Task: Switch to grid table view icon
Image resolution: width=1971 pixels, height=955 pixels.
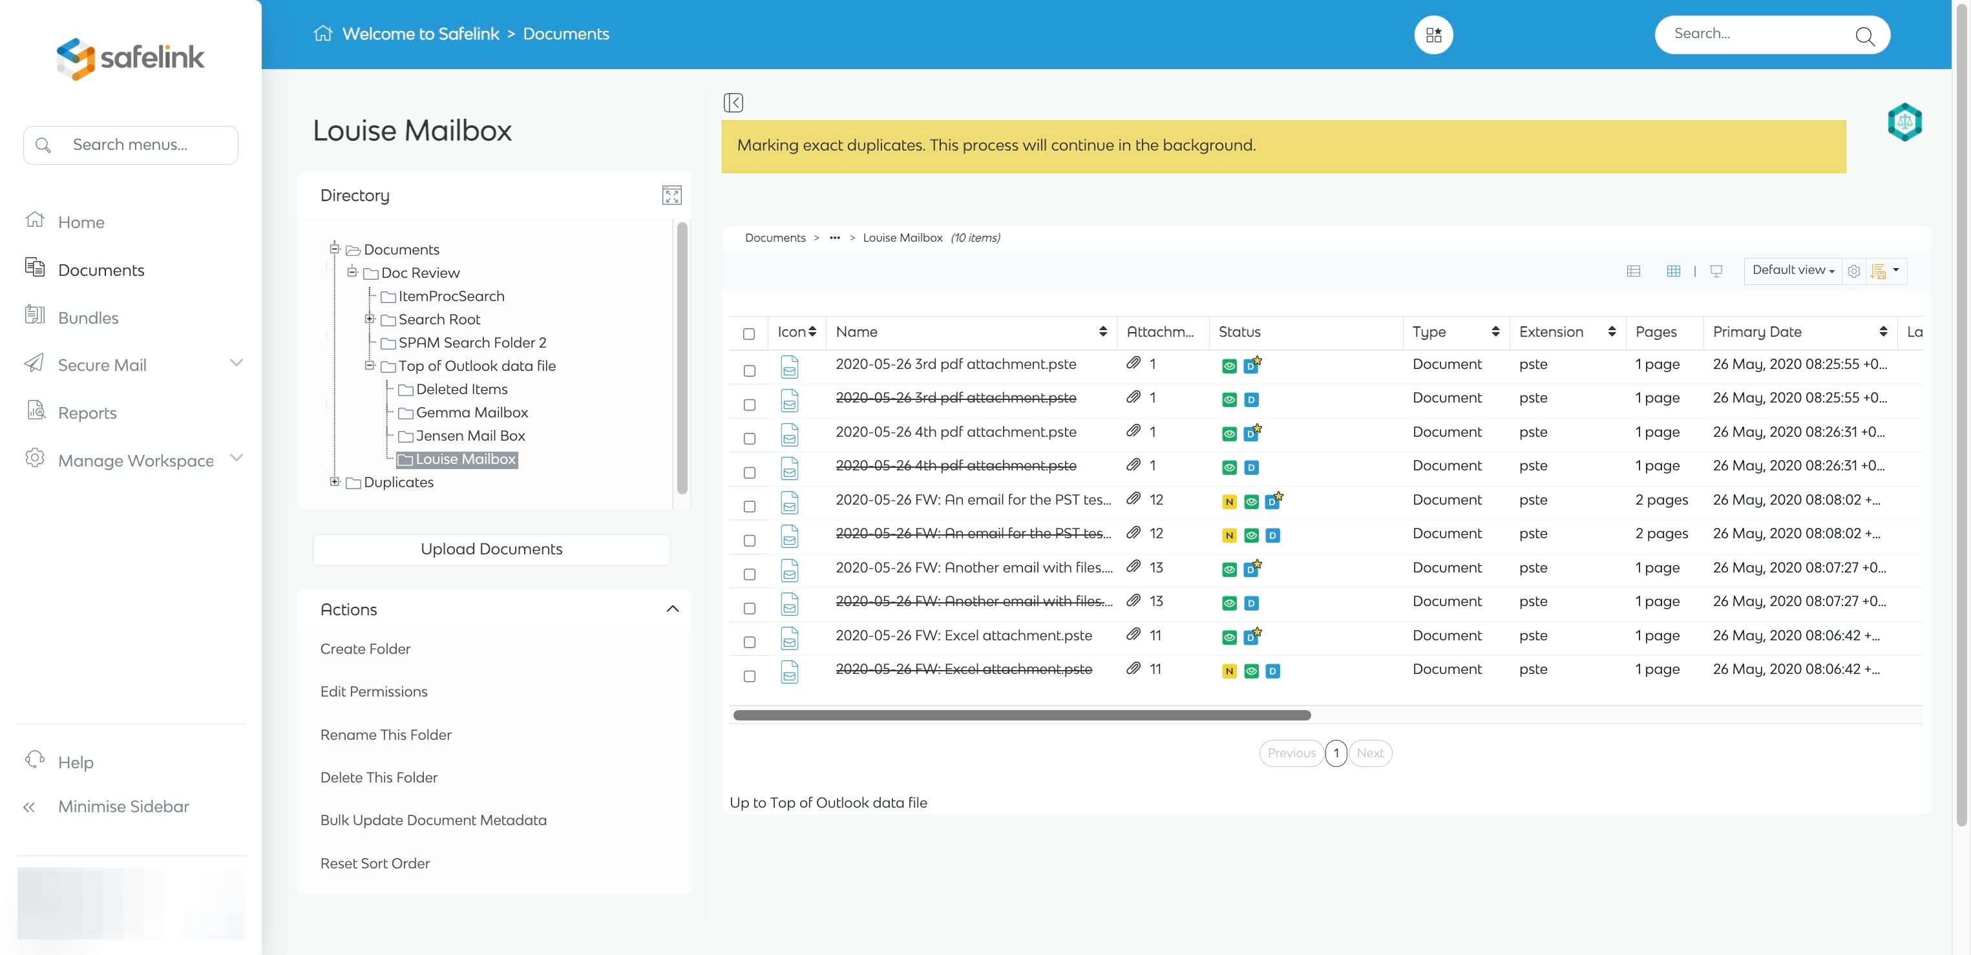Action: click(x=1673, y=271)
